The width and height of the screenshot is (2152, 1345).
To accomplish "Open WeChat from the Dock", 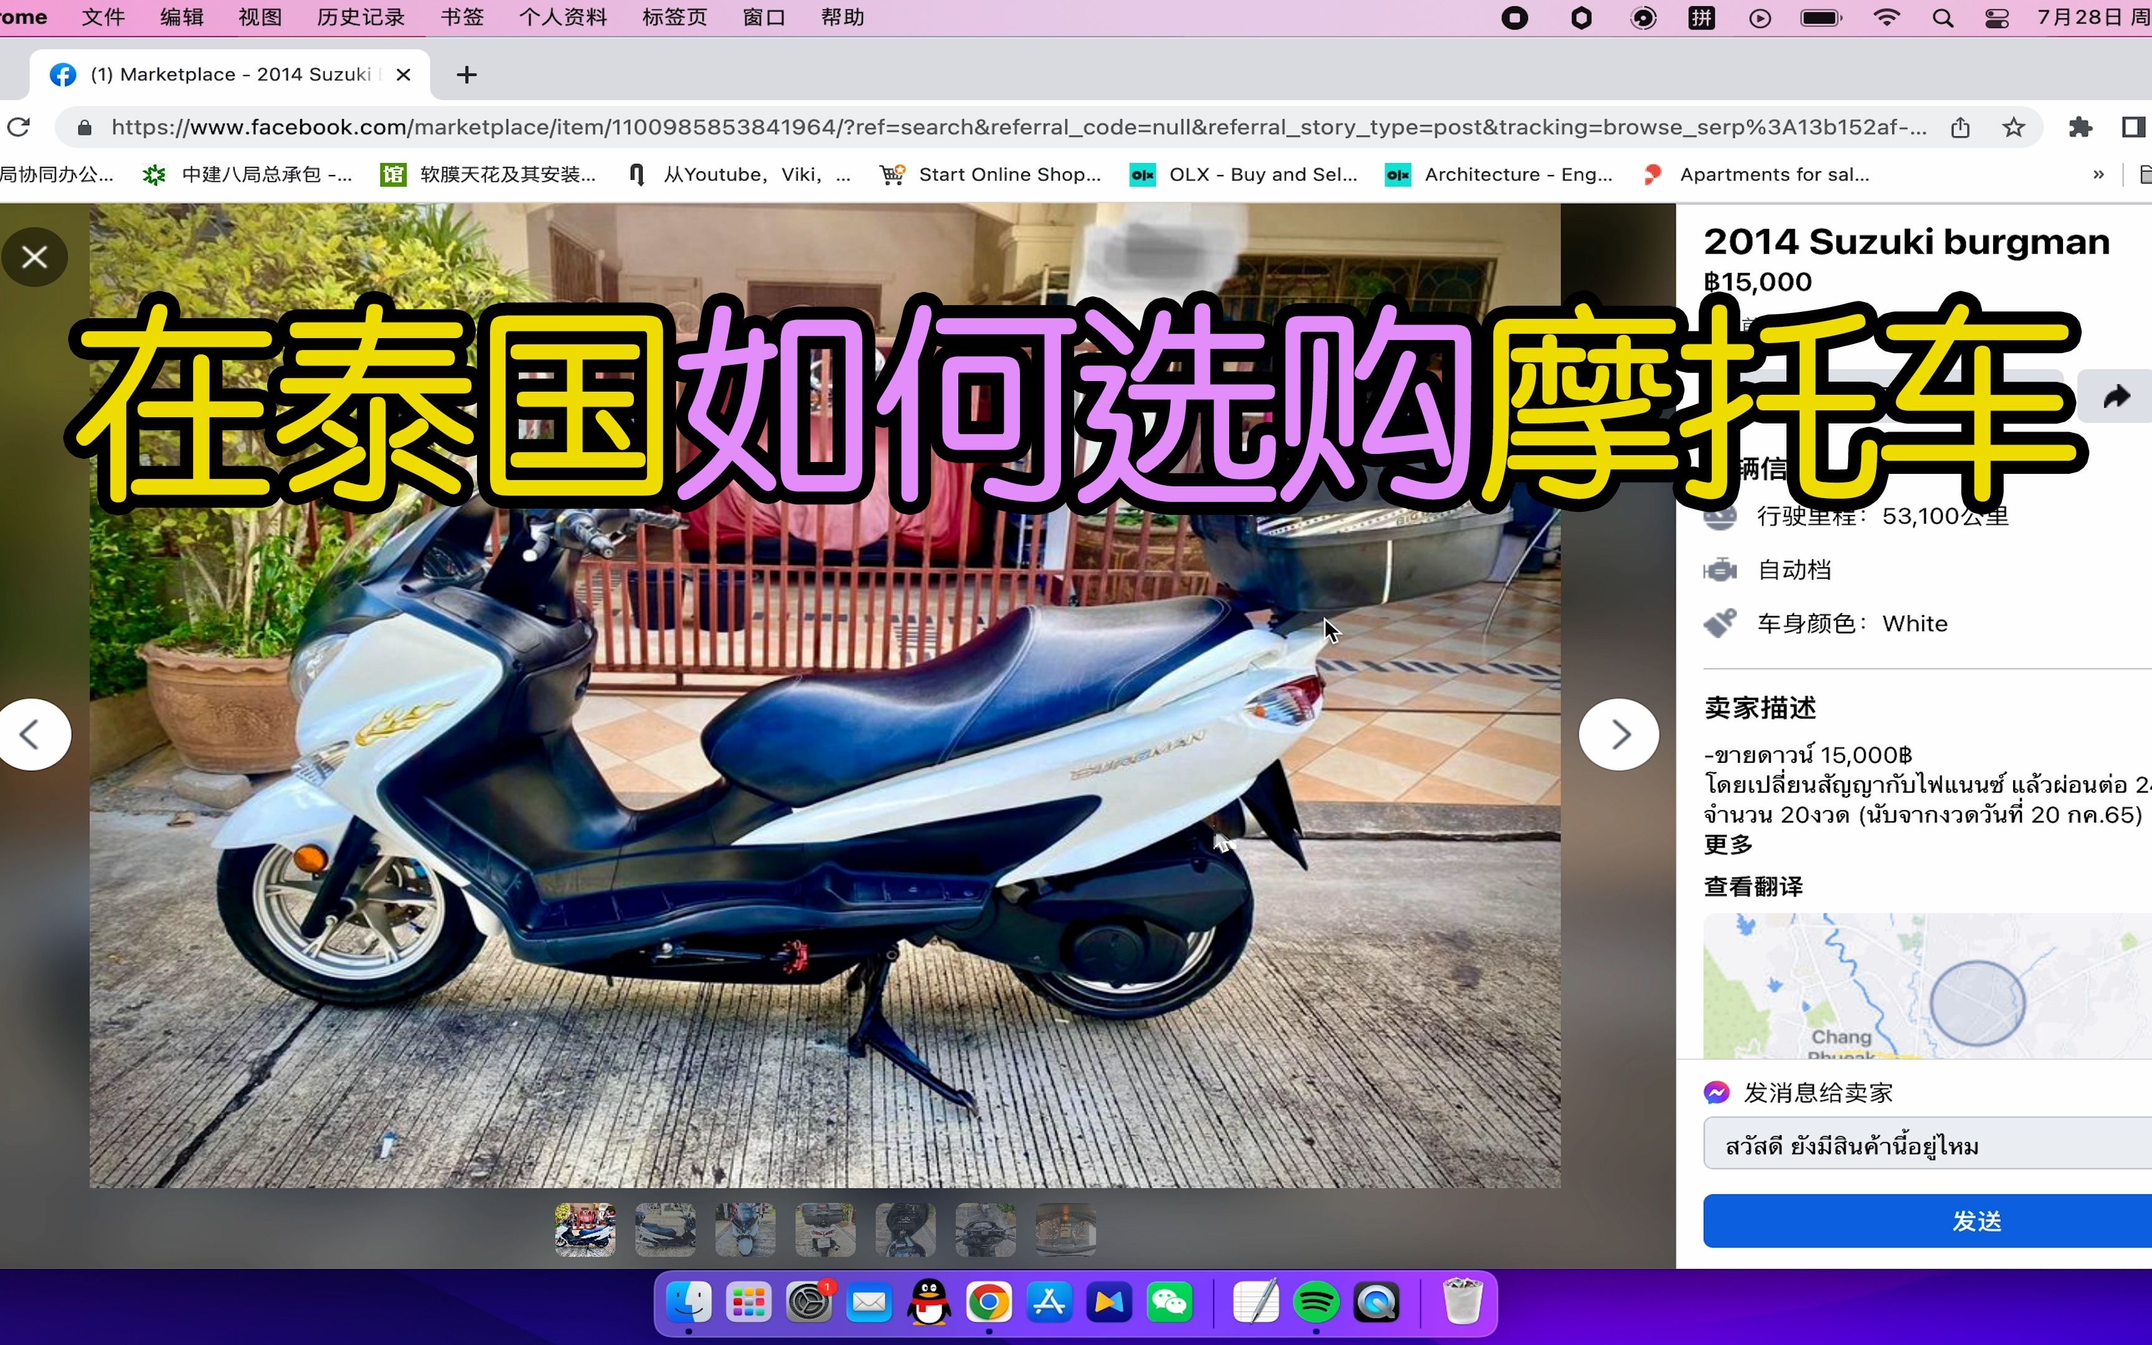I will pos(1169,1303).
